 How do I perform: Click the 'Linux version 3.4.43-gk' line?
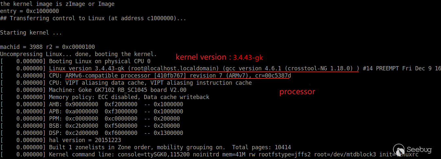click(221, 68)
